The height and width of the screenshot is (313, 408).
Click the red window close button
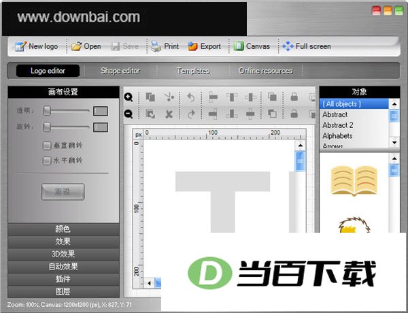point(377,11)
